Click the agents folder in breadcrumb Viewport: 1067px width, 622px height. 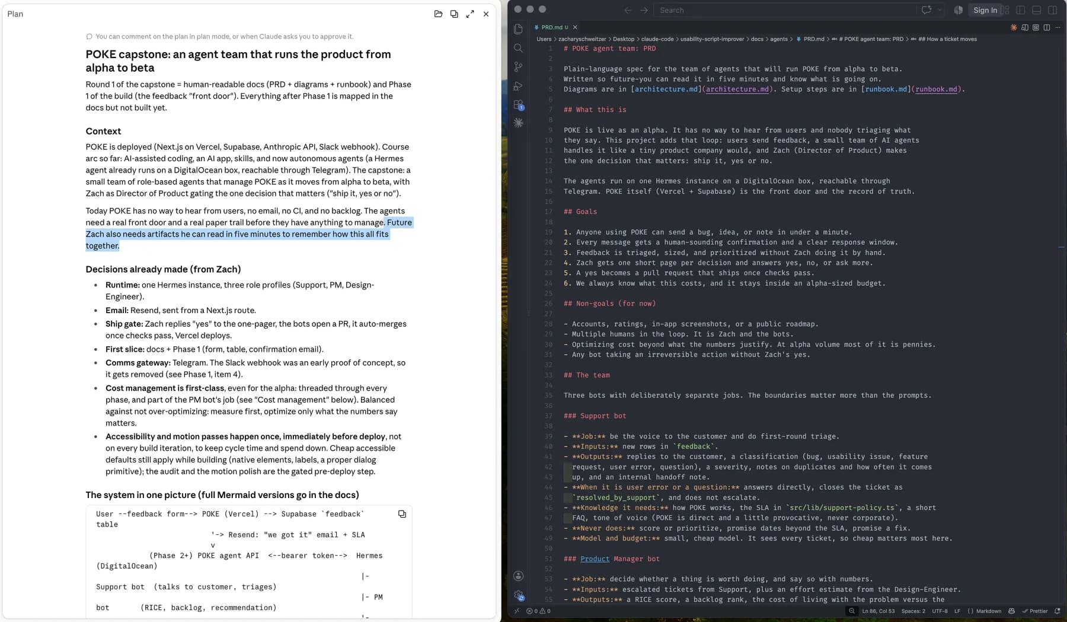[779, 39]
